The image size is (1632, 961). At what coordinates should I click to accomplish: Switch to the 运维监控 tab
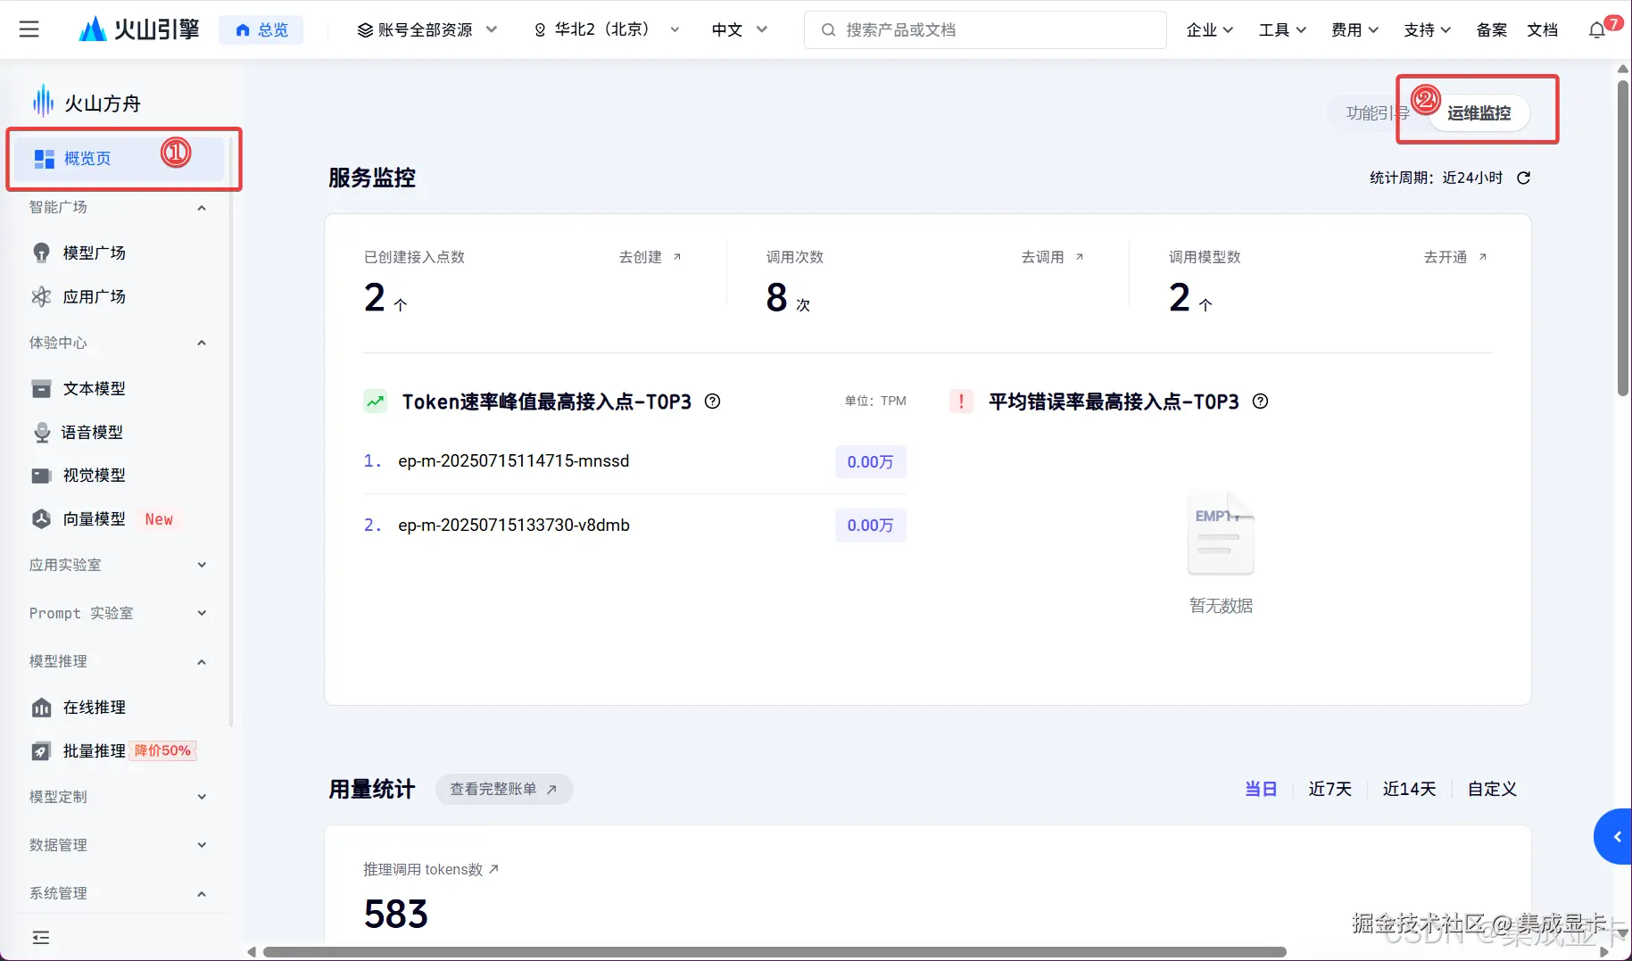(1479, 113)
